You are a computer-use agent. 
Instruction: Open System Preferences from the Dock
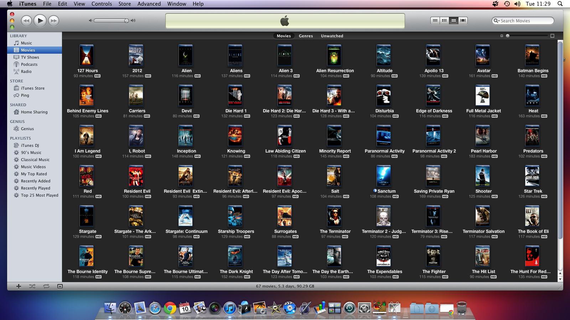click(364, 308)
